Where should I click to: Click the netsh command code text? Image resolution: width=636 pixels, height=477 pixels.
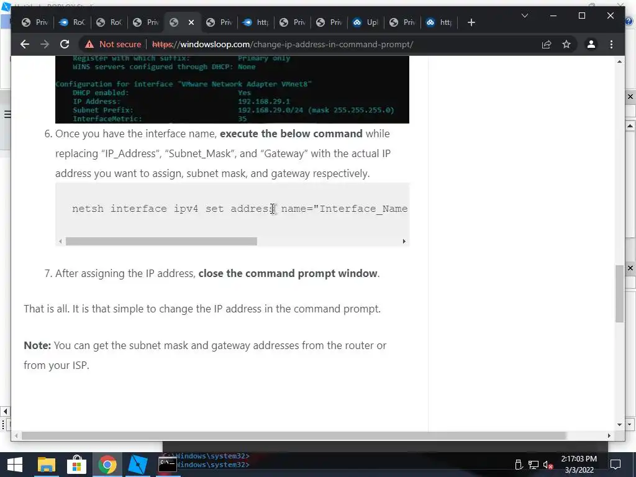[x=240, y=209]
